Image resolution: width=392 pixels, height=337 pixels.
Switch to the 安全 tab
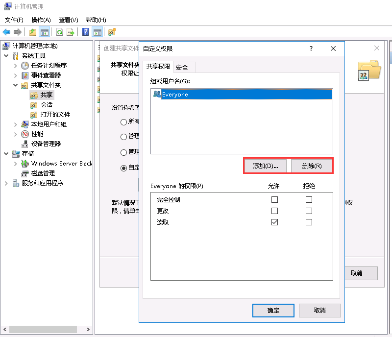pyautogui.click(x=182, y=67)
